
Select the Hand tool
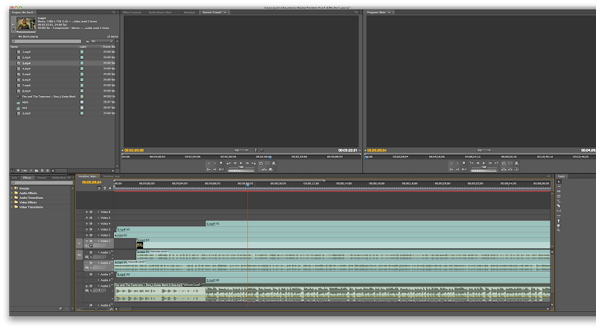coord(559,226)
